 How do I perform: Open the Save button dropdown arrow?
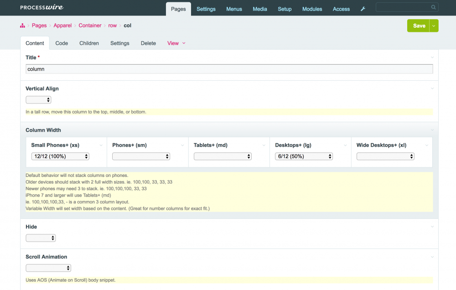(x=434, y=26)
